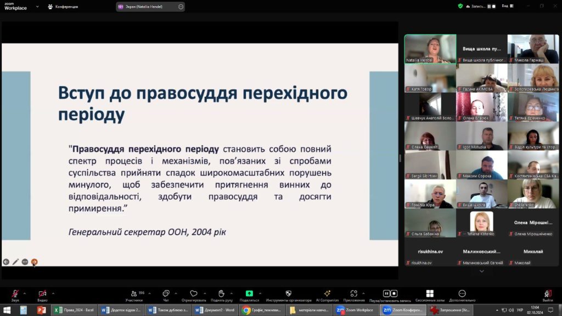Open the Чат chat panel
562x316 pixels.
(x=165, y=294)
